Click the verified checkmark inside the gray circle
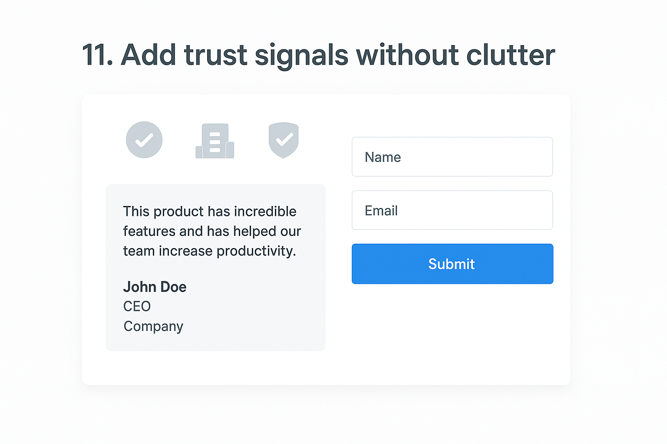667x444 pixels. pos(144,140)
